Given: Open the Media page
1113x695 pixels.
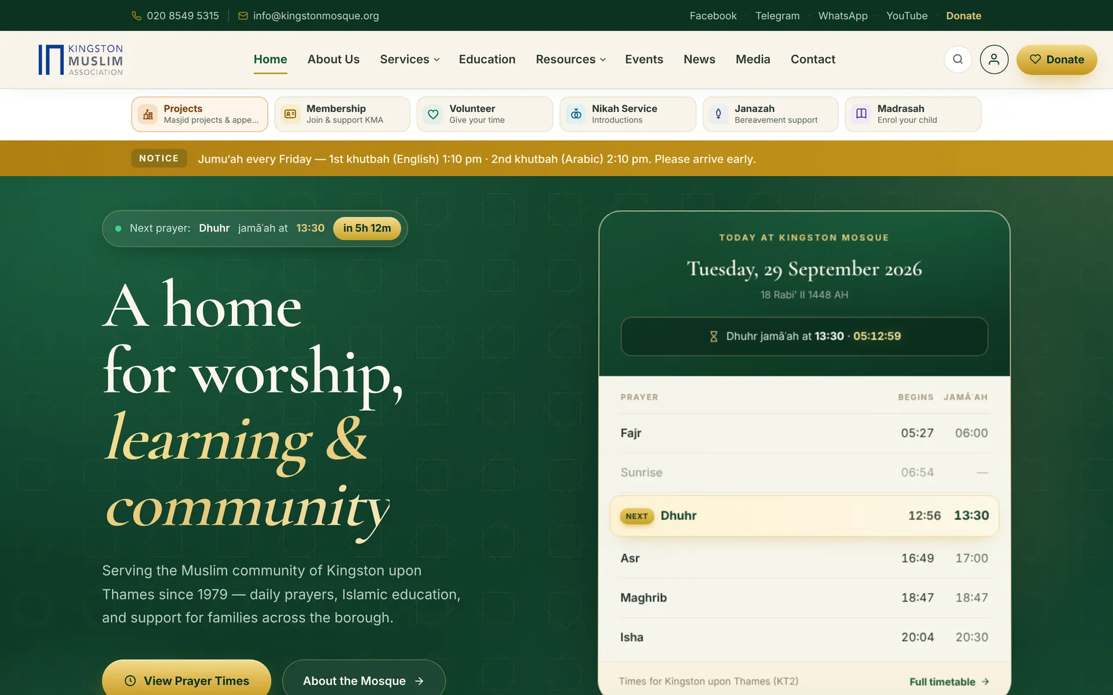Looking at the screenshot, I should coord(752,59).
